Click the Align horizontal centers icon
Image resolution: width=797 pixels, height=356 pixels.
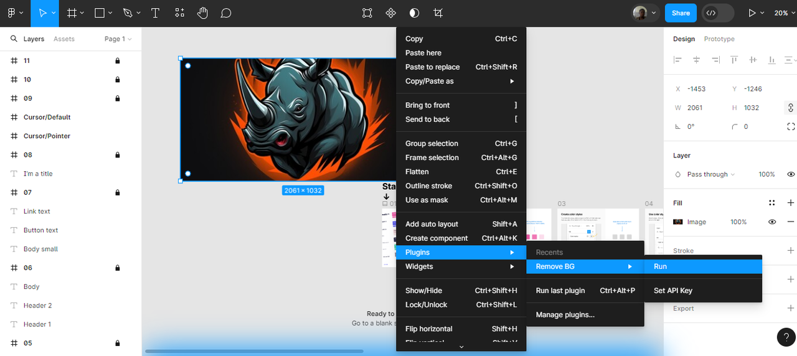coord(697,60)
